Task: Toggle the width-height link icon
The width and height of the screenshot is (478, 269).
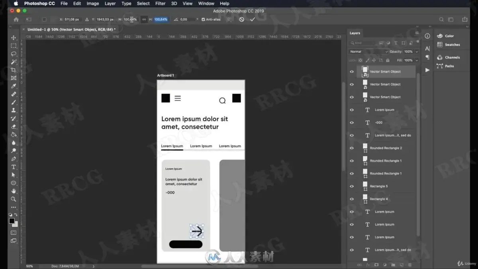Action: coord(144,19)
